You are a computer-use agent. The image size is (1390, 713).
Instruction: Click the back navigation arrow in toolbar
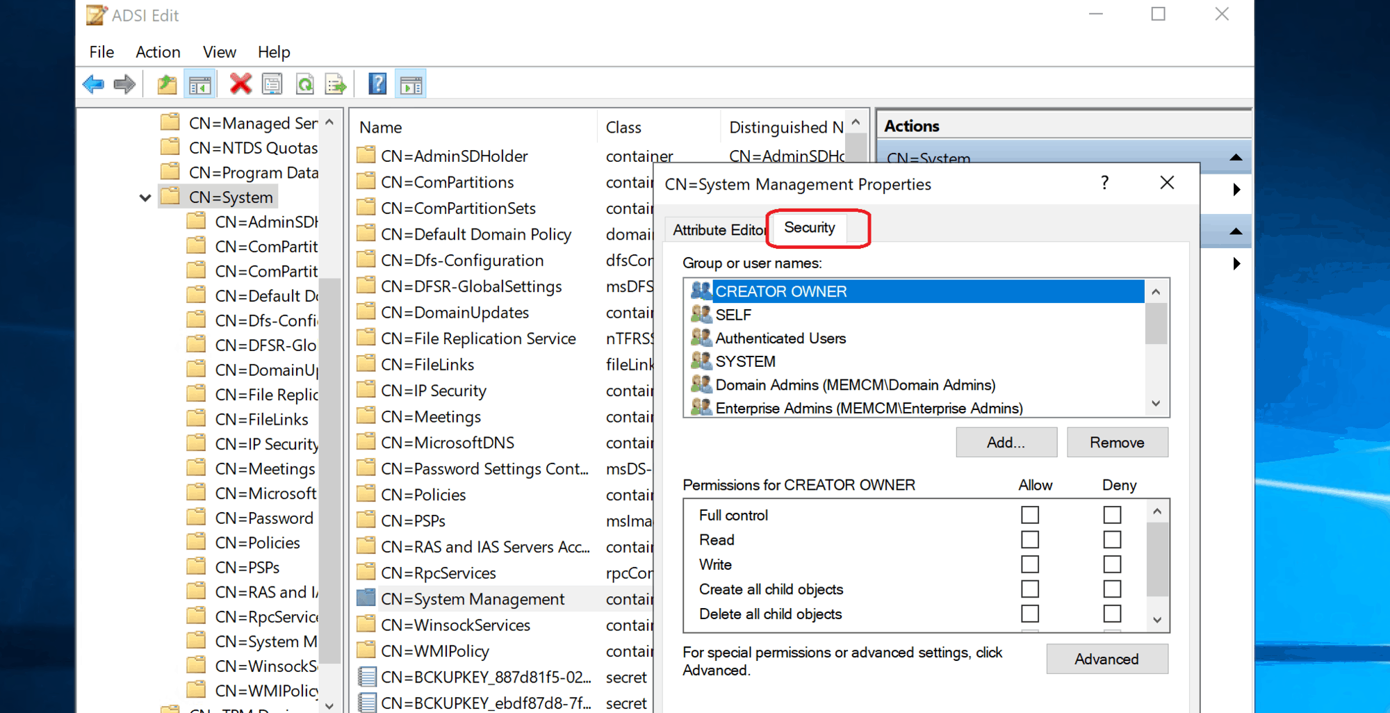pos(92,83)
